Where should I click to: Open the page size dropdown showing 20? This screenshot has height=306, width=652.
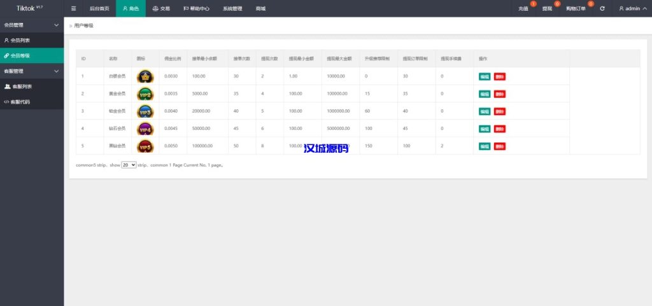(x=129, y=164)
